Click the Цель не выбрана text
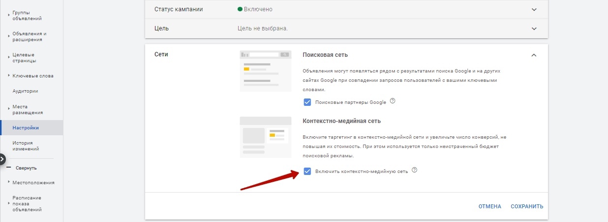 pos(262,28)
